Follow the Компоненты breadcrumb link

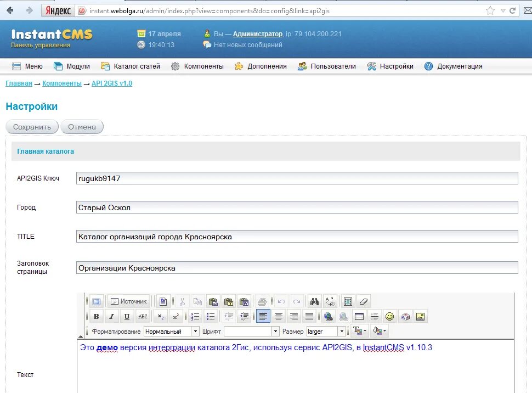[x=62, y=83]
